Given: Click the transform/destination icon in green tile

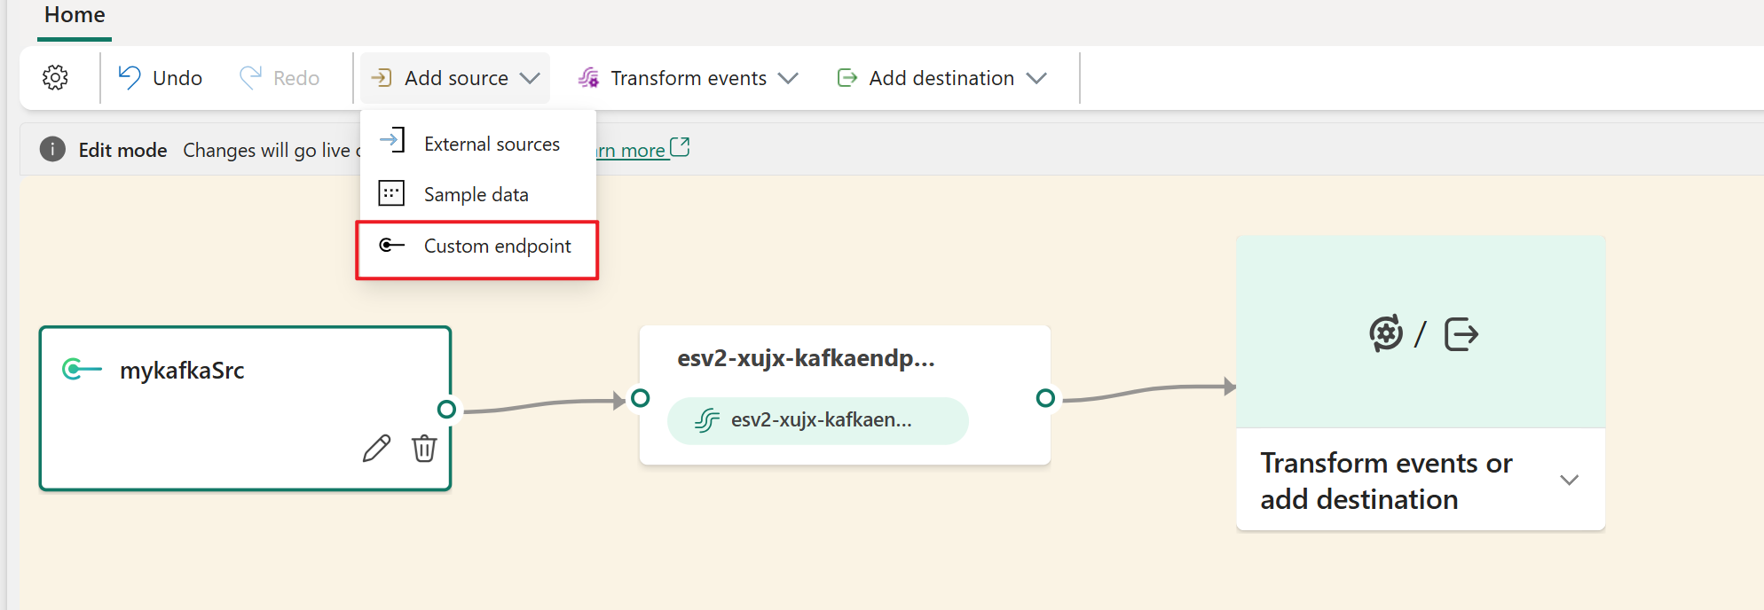Looking at the screenshot, I should click(x=1422, y=334).
